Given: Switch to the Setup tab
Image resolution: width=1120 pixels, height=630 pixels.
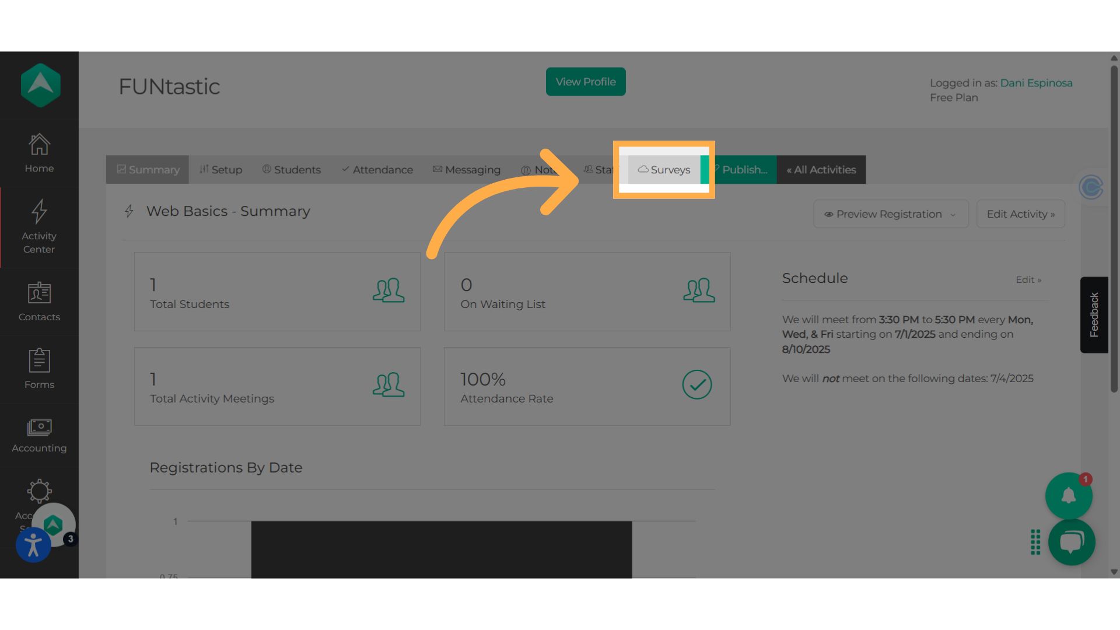Looking at the screenshot, I should 220,170.
